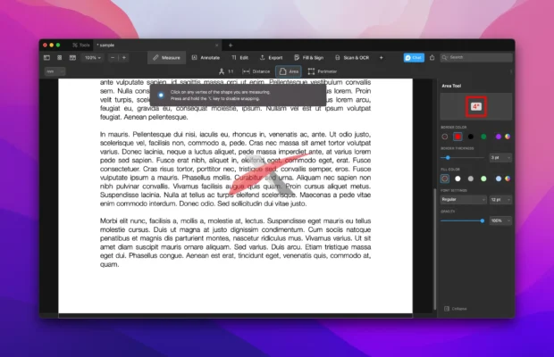This screenshot has height=357, width=554.
Task: Zoom out with the minus button
Action: pos(113,57)
